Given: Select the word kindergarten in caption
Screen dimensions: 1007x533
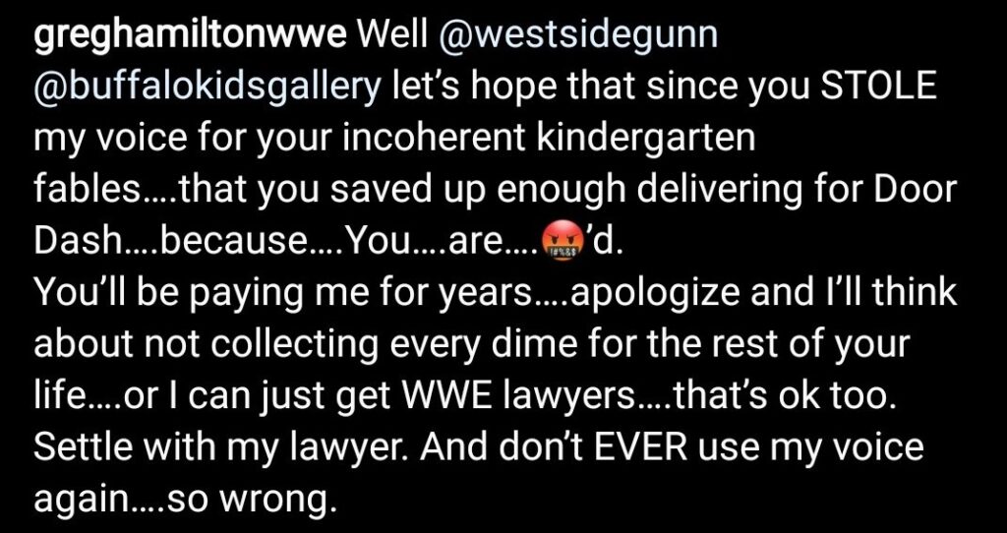Looking at the screenshot, I should pos(644,140).
